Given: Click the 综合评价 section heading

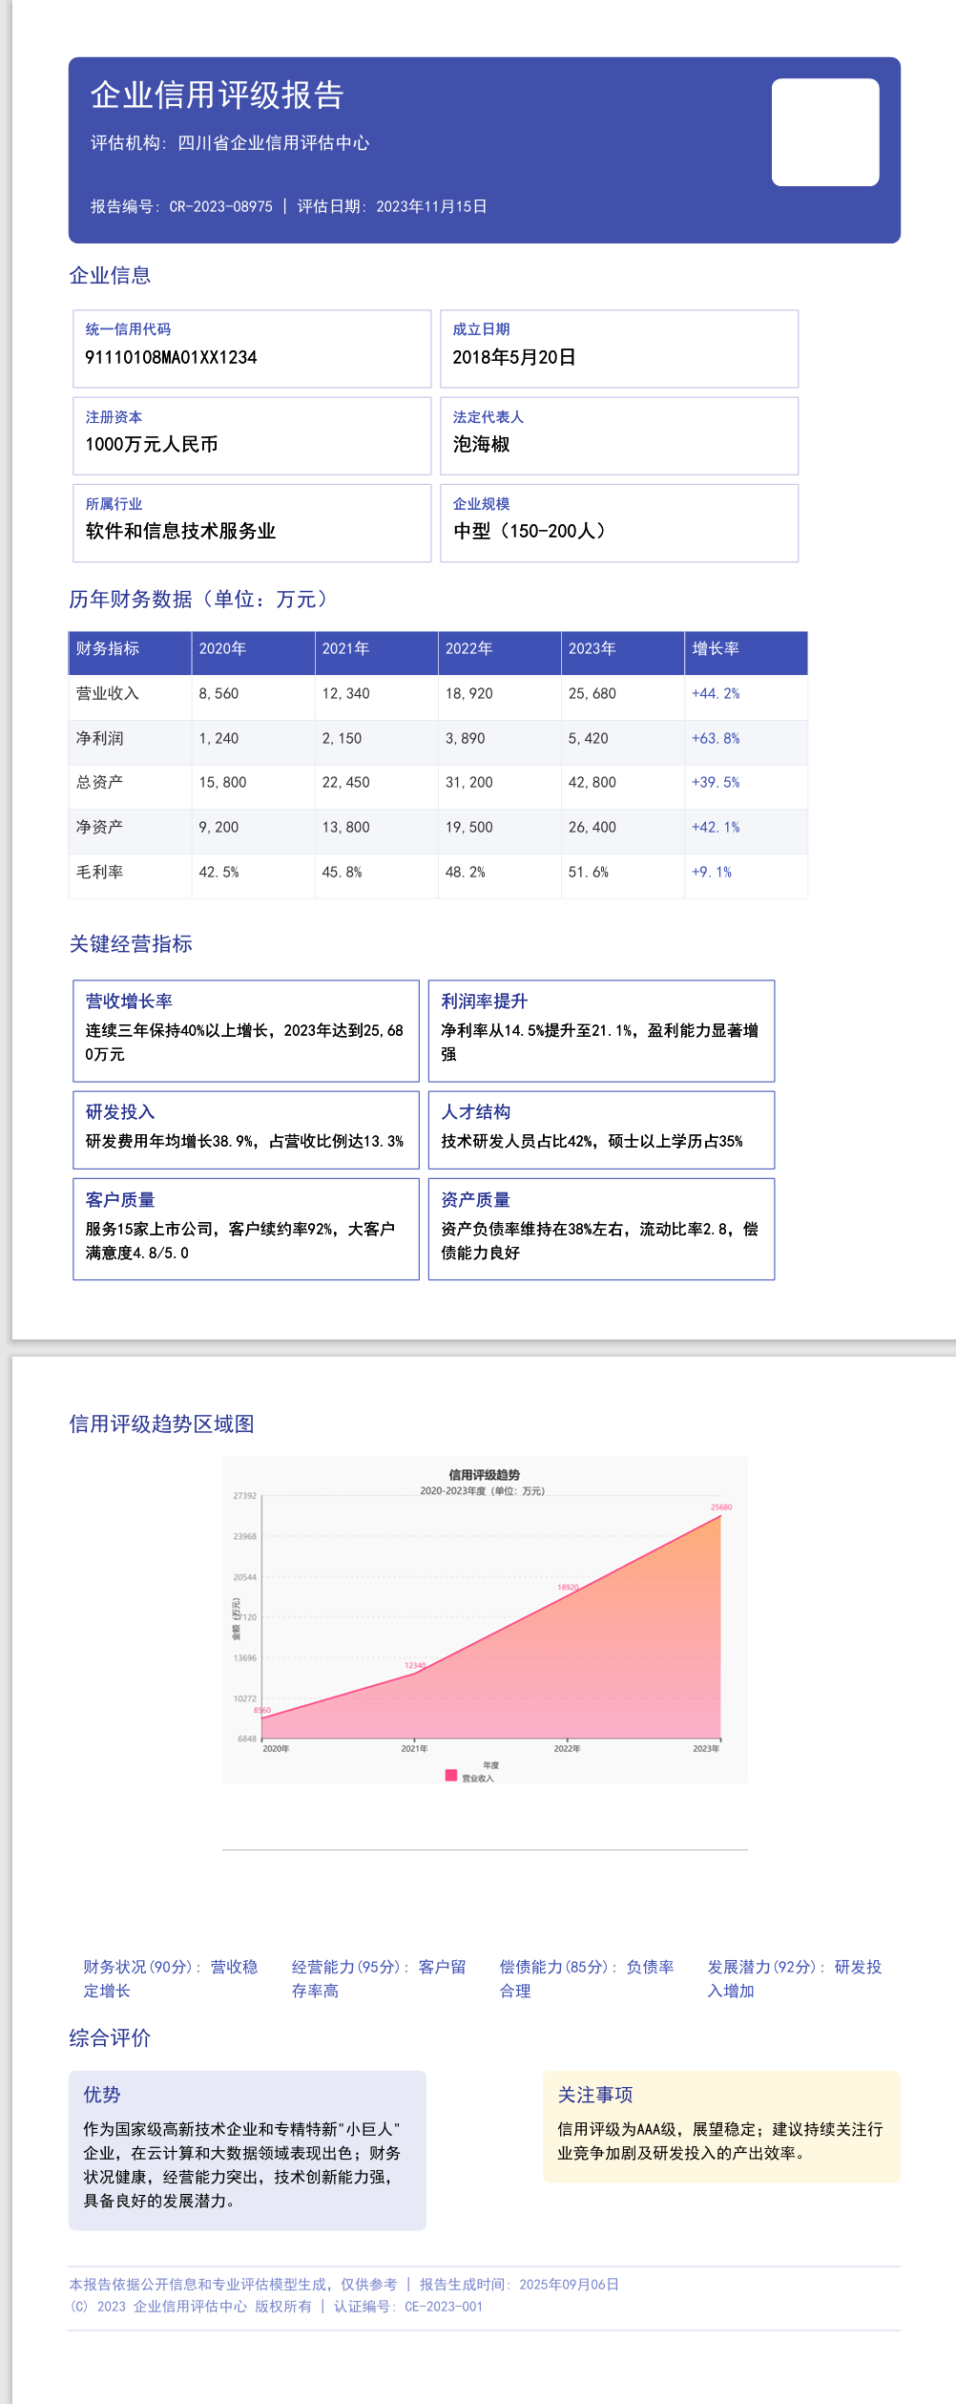Looking at the screenshot, I should (110, 2039).
